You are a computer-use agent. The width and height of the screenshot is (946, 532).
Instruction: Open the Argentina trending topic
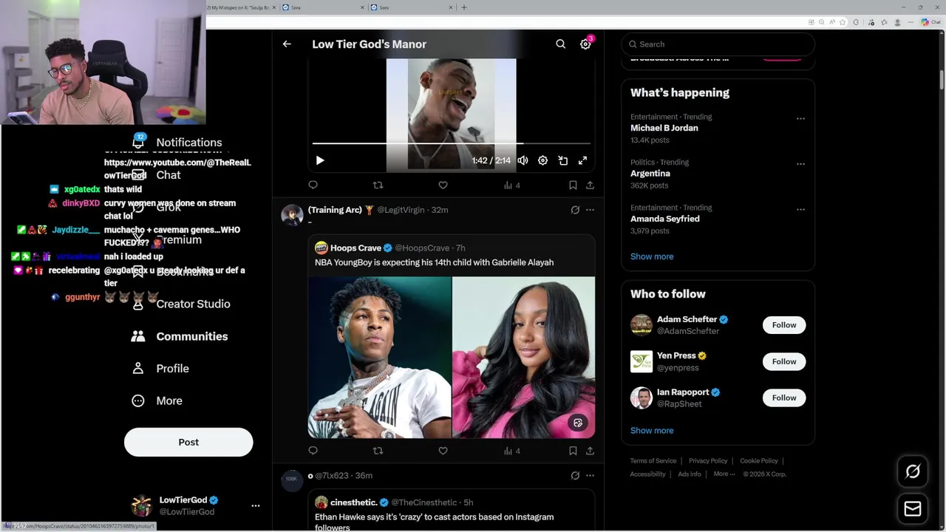tap(650, 173)
